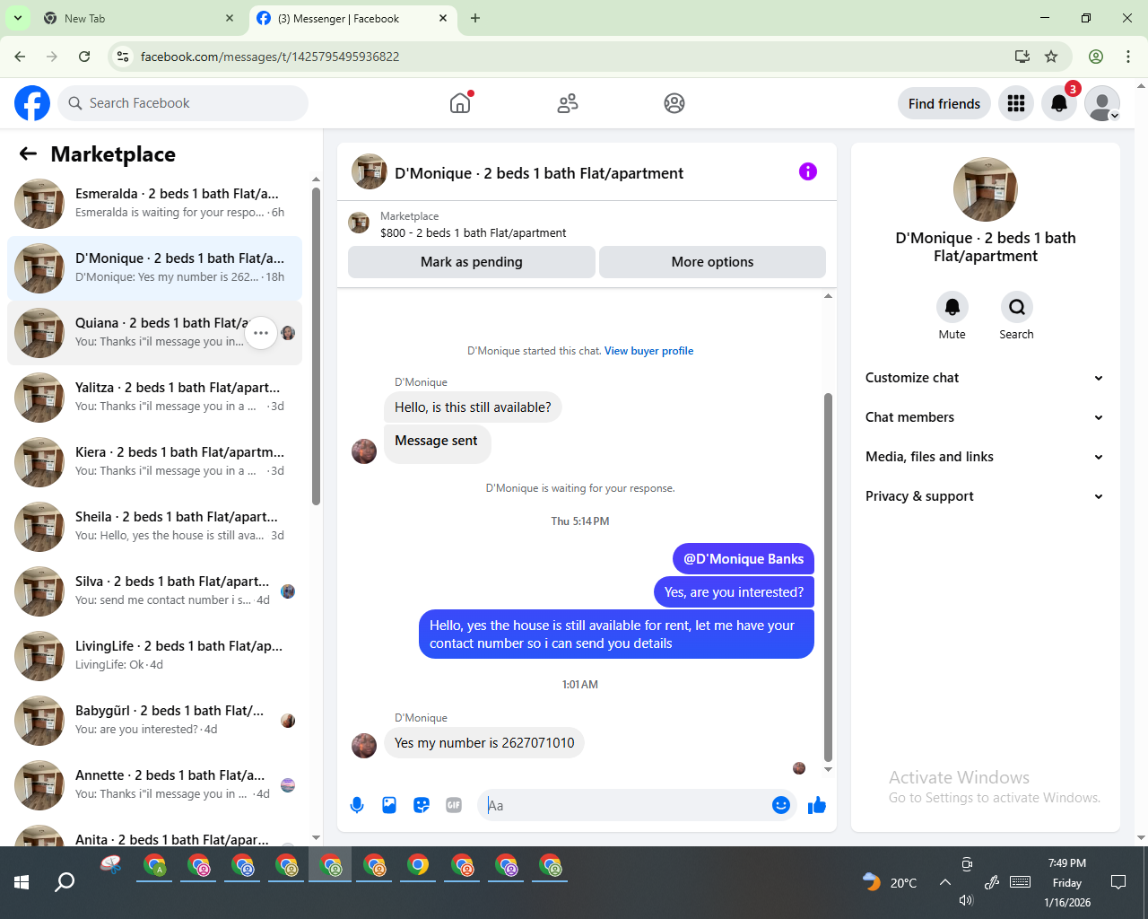1148x919 pixels.
Task: Click the chat messages scrollbar
Action: 828,577
